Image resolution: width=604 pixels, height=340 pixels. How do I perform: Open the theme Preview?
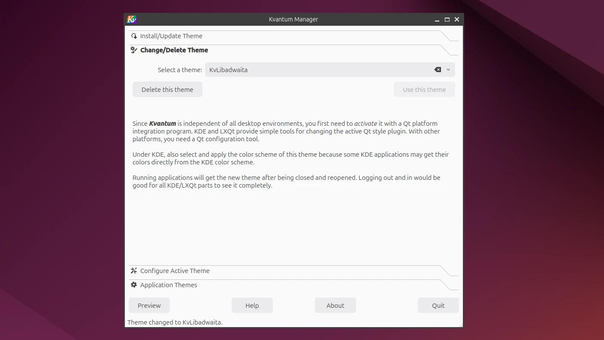pos(149,306)
